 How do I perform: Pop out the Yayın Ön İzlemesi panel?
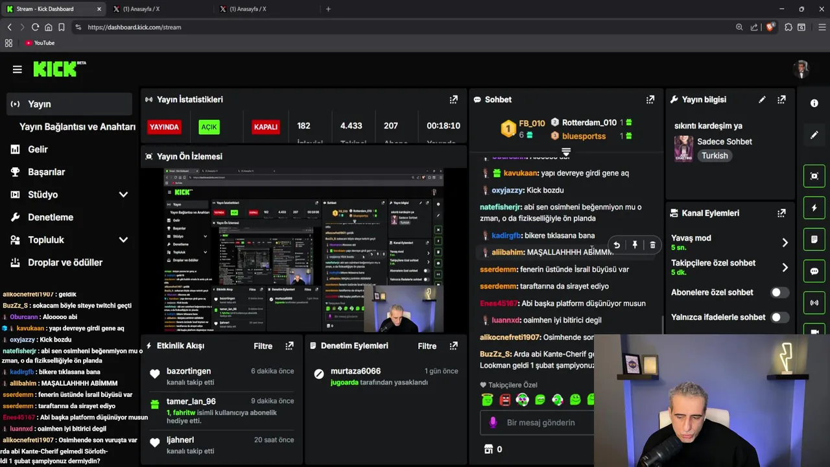click(x=454, y=156)
